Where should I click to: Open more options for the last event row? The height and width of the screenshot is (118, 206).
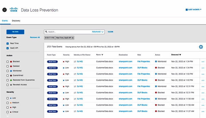[203, 111]
